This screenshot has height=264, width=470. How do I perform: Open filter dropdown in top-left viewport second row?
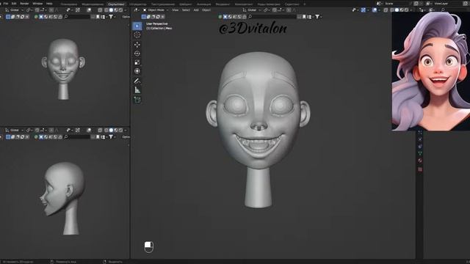[x=112, y=17]
